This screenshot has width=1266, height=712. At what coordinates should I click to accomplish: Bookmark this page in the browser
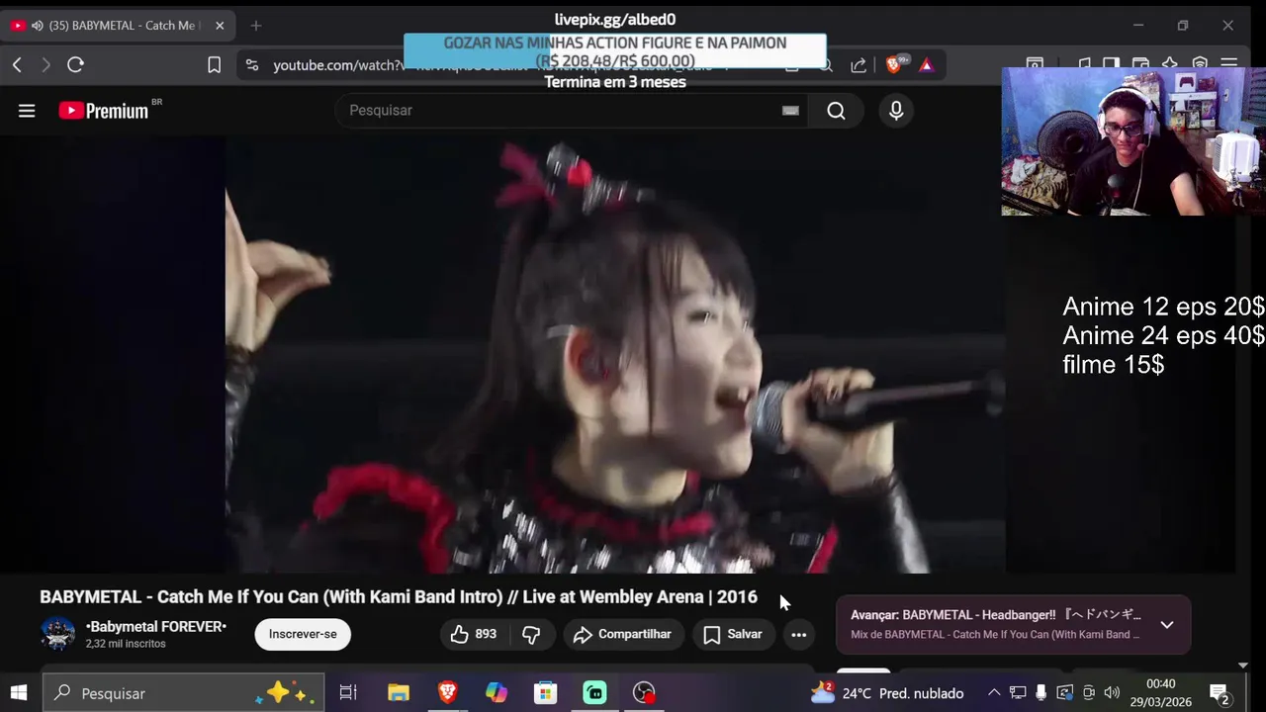(x=214, y=65)
